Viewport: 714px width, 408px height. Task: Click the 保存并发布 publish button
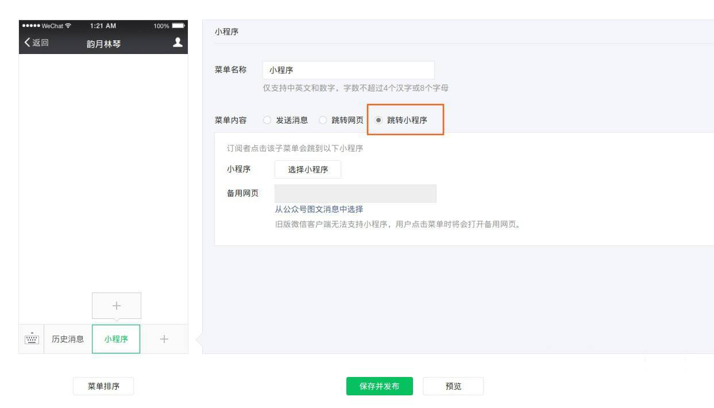pyautogui.click(x=379, y=386)
